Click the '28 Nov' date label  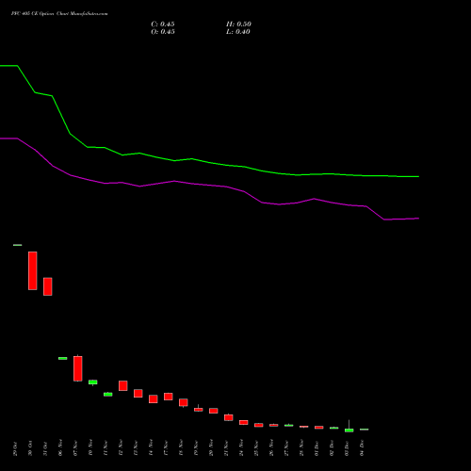301,448
